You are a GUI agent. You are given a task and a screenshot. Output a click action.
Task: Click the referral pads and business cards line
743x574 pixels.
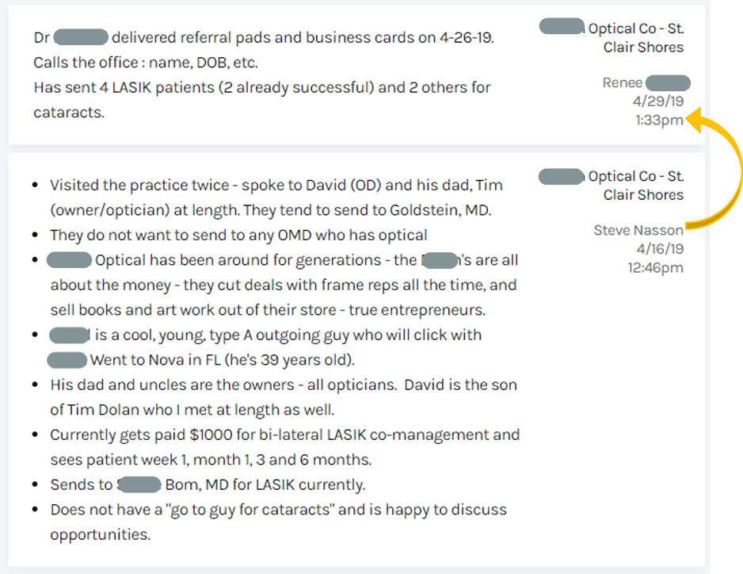point(301,38)
